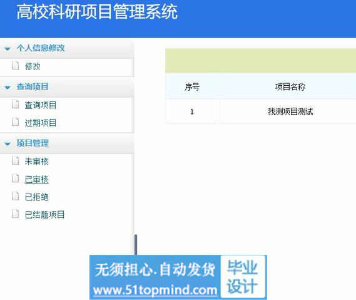This screenshot has height=300, width=356.
Task: Click the page icon beside 过期项目
Action: [16, 122]
